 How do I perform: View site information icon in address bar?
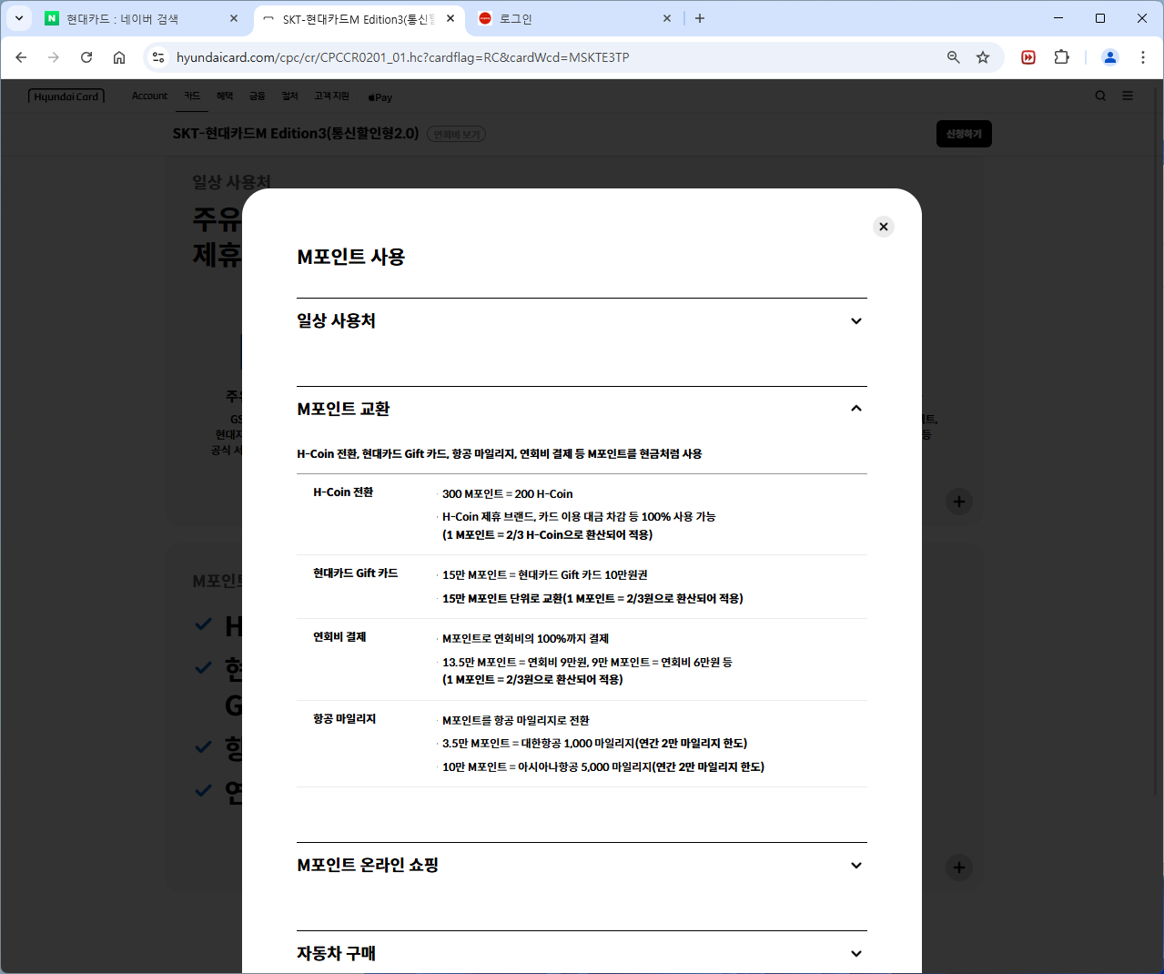[158, 57]
